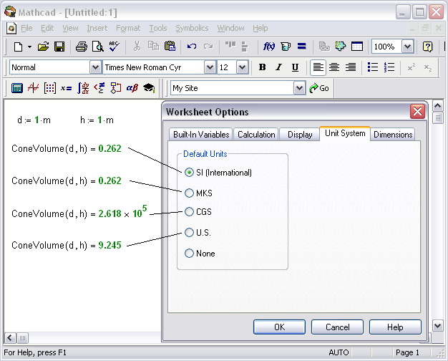Print the worksheet via printer icon
The width and height of the screenshot is (448, 361).
82,47
